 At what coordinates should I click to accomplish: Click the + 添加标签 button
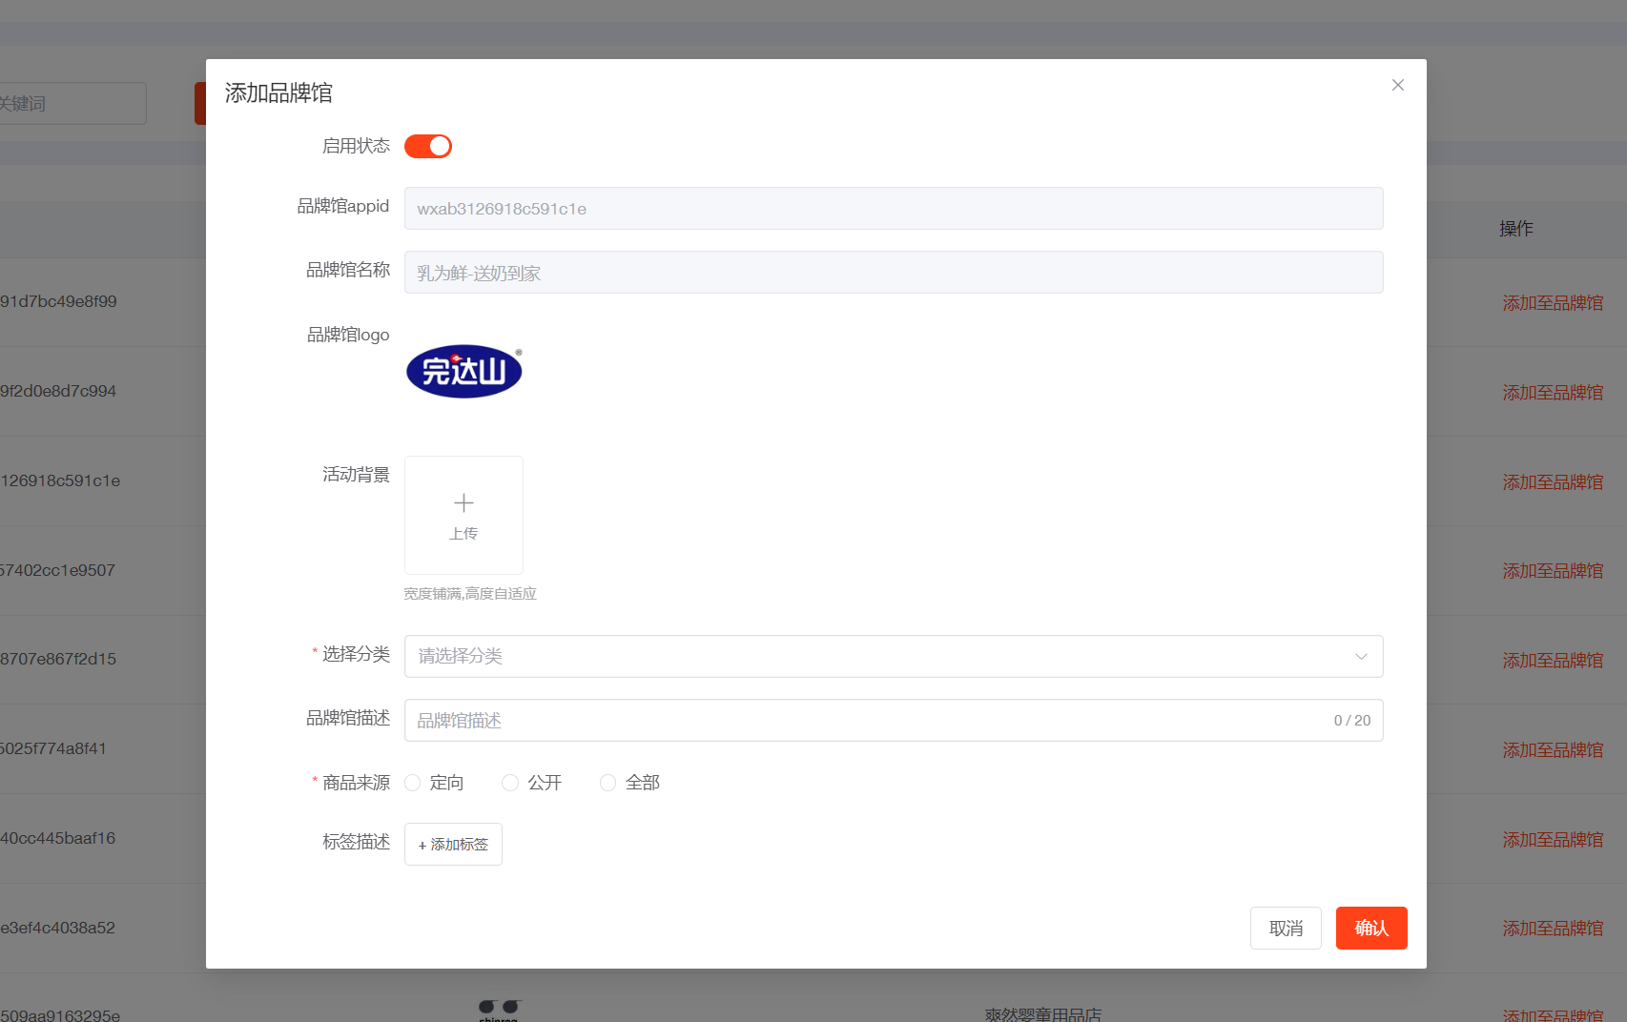point(453,845)
